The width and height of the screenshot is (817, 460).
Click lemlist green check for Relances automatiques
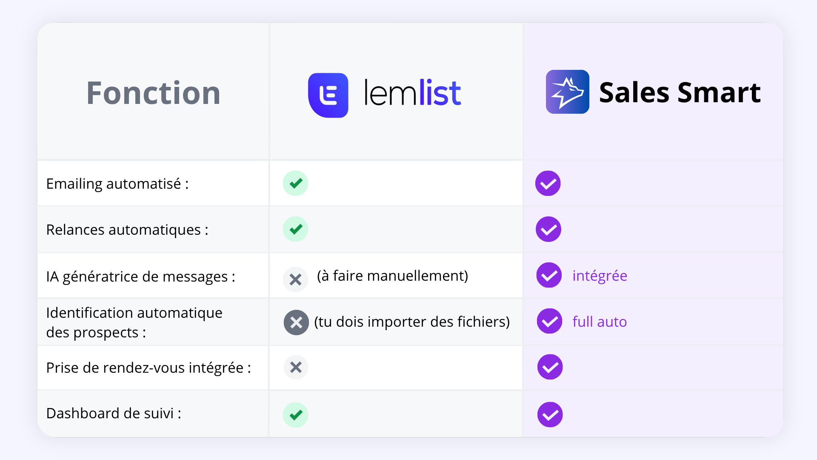pos(295,229)
